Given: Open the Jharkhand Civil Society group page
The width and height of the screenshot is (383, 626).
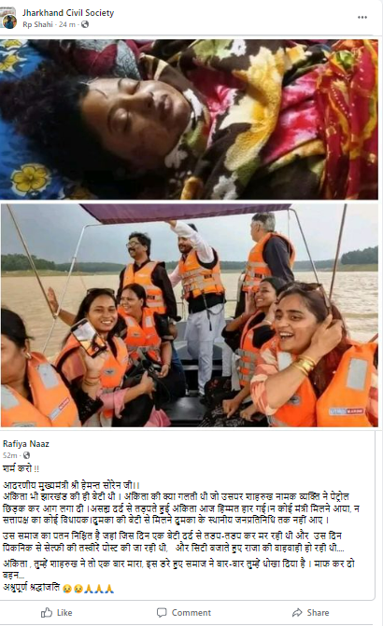Looking at the screenshot, I should click(68, 13).
